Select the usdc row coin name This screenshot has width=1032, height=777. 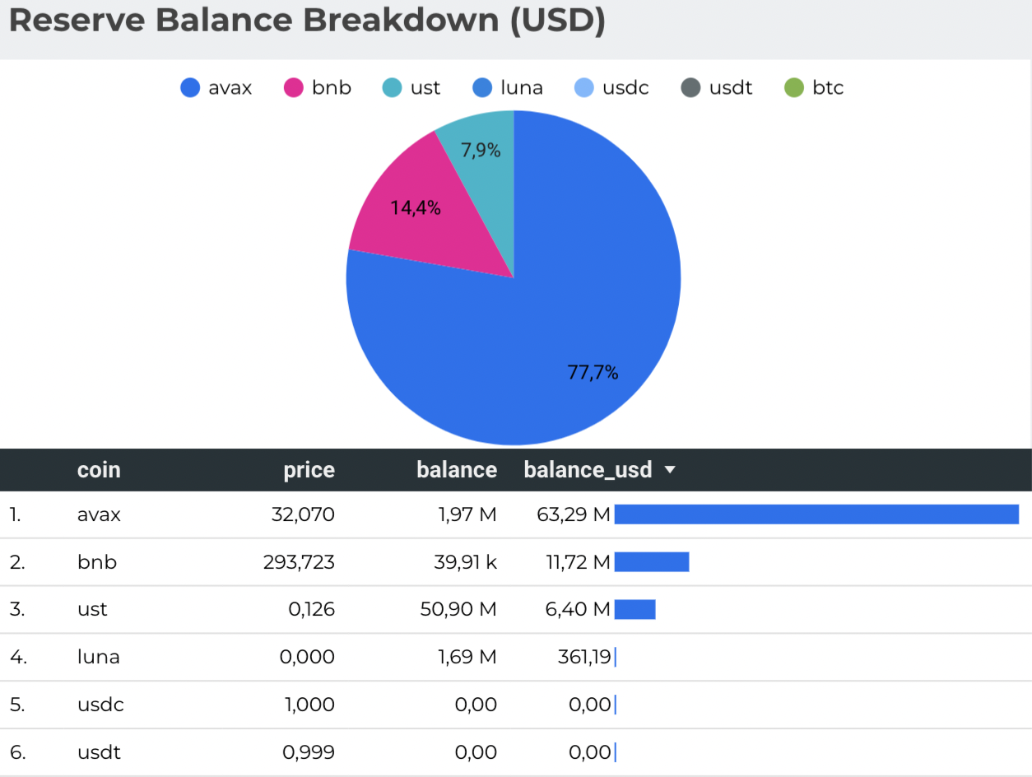click(x=100, y=705)
